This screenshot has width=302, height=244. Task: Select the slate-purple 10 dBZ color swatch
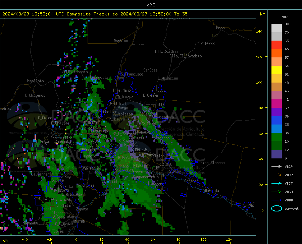(276, 154)
